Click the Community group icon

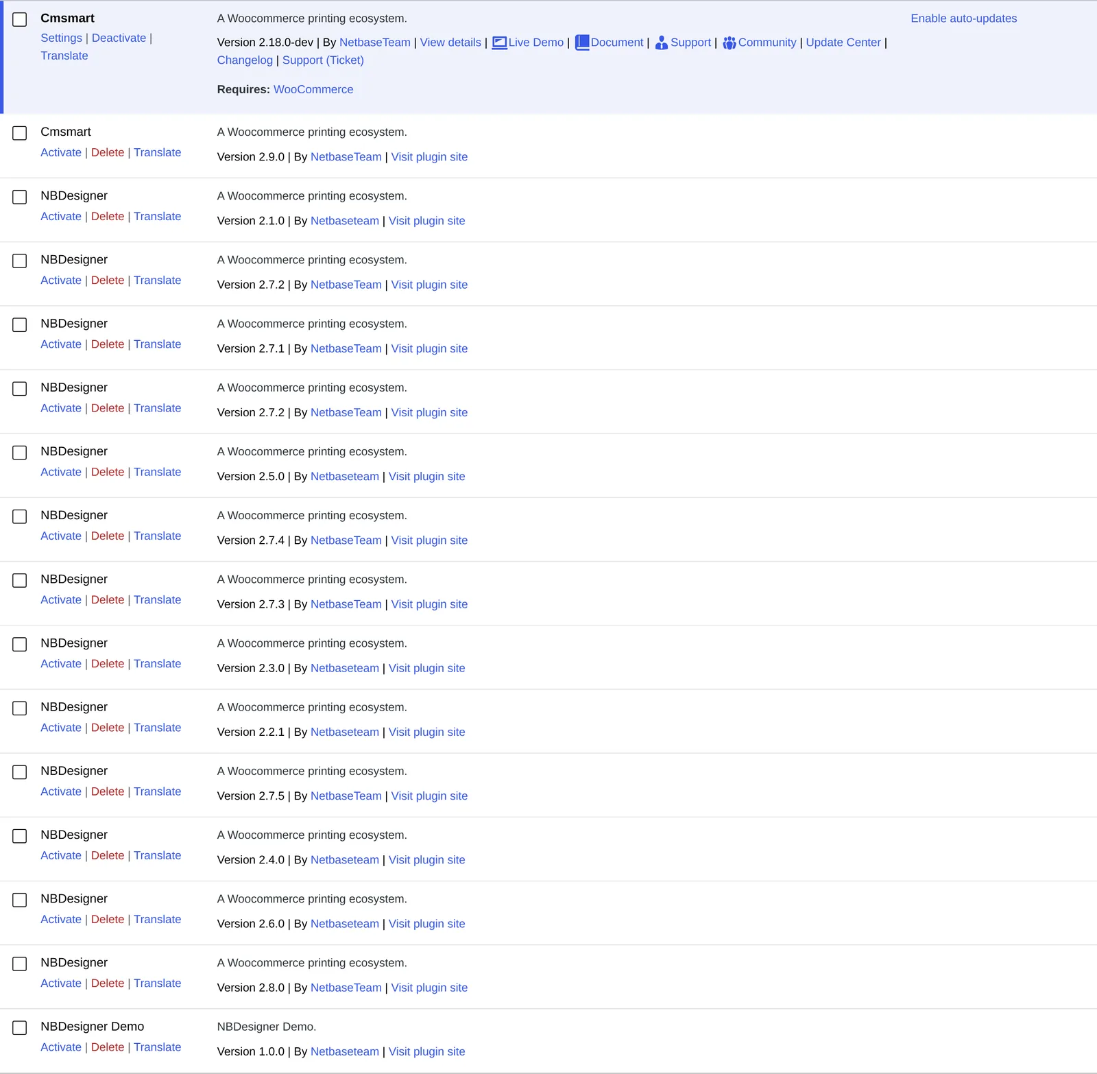pyautogui.click(x=730, y=43)
